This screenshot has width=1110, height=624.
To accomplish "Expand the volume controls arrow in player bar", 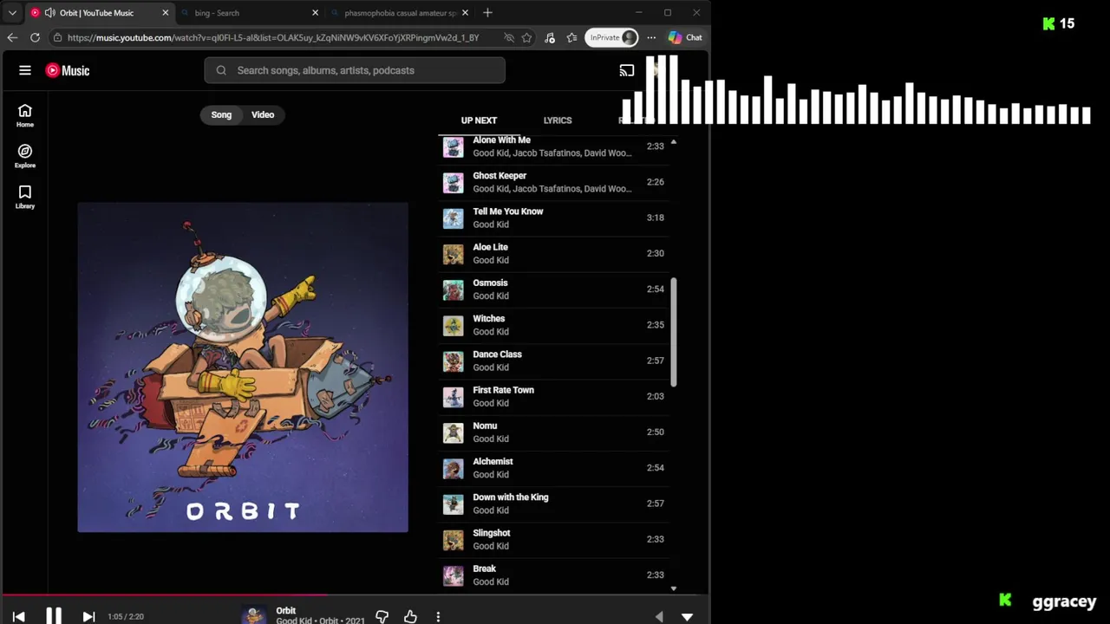I will tap(659, 616).
